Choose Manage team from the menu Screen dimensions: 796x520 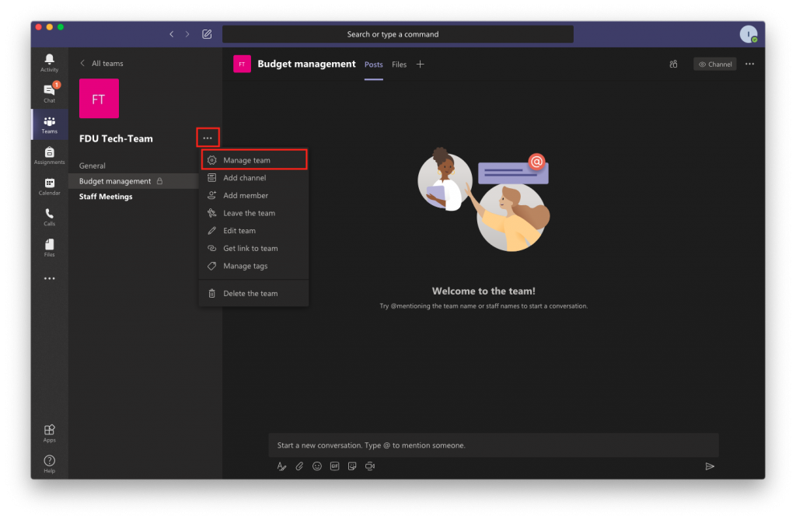[254, 160]
